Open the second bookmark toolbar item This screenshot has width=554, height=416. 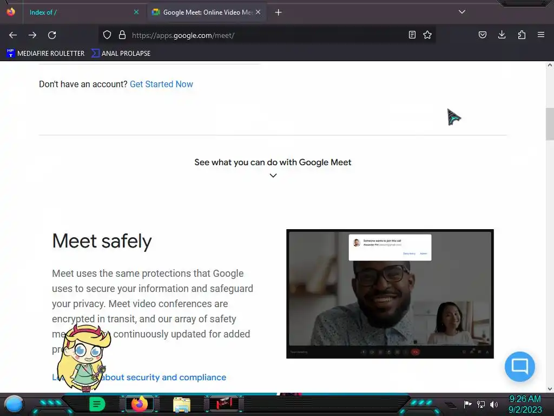pos(121,54)
